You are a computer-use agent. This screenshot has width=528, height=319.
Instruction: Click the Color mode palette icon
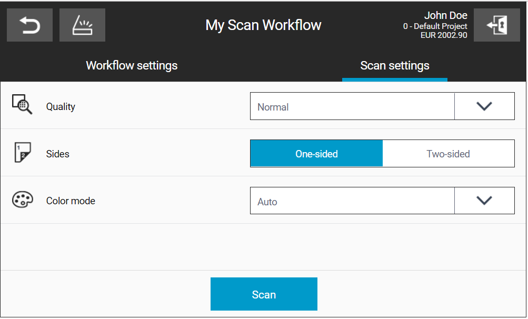(x=22, y=200)
